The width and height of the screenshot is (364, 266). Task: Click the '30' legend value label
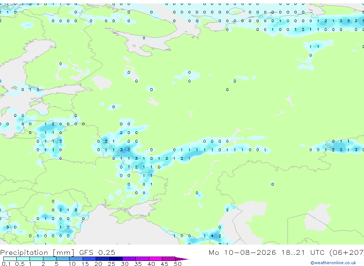[125, 264]
